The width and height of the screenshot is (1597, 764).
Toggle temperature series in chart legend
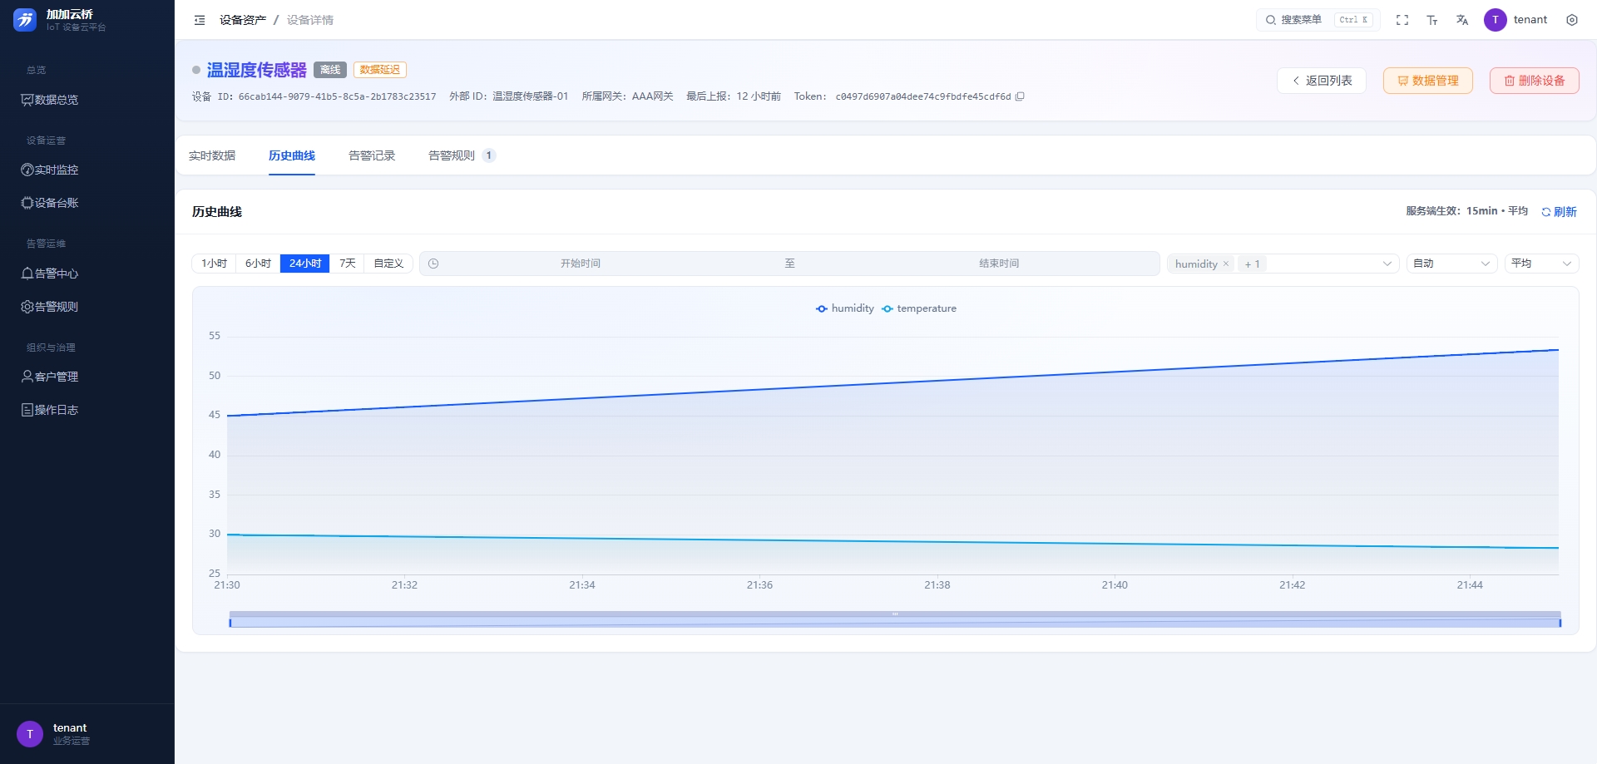(x=919, y=308)
